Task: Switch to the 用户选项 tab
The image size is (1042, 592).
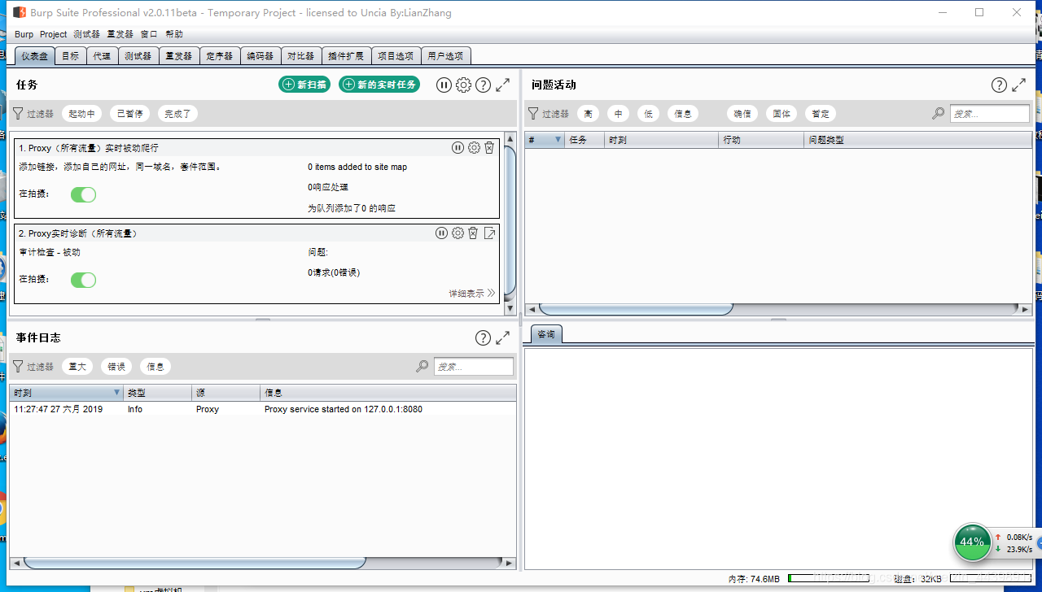Action: point(445,56)
